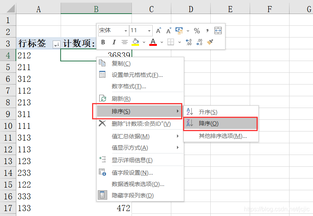Toggle italic formatting

pos(114,42)
